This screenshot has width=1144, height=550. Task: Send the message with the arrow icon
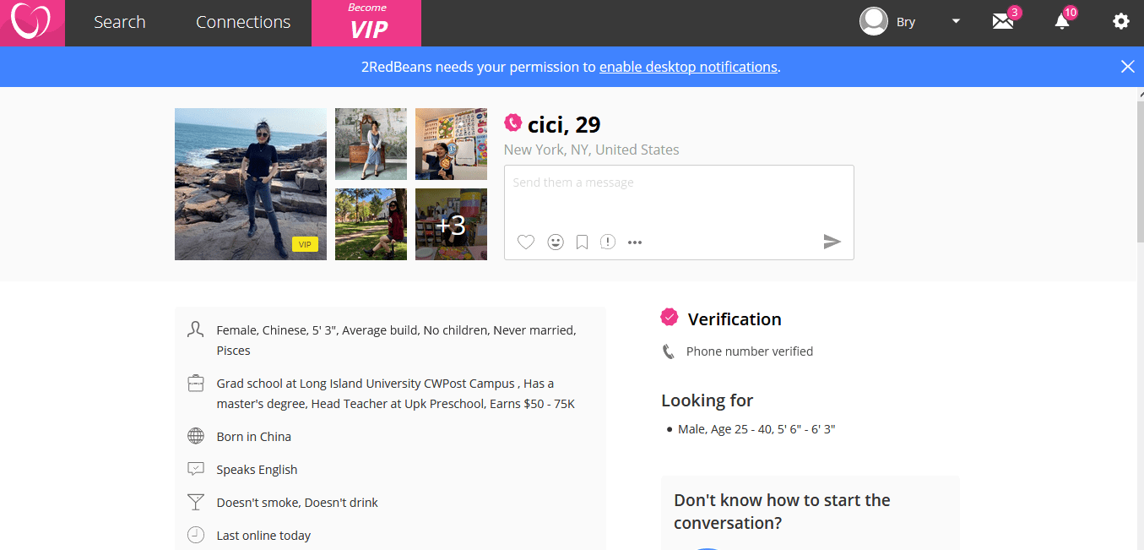point(832,242)
